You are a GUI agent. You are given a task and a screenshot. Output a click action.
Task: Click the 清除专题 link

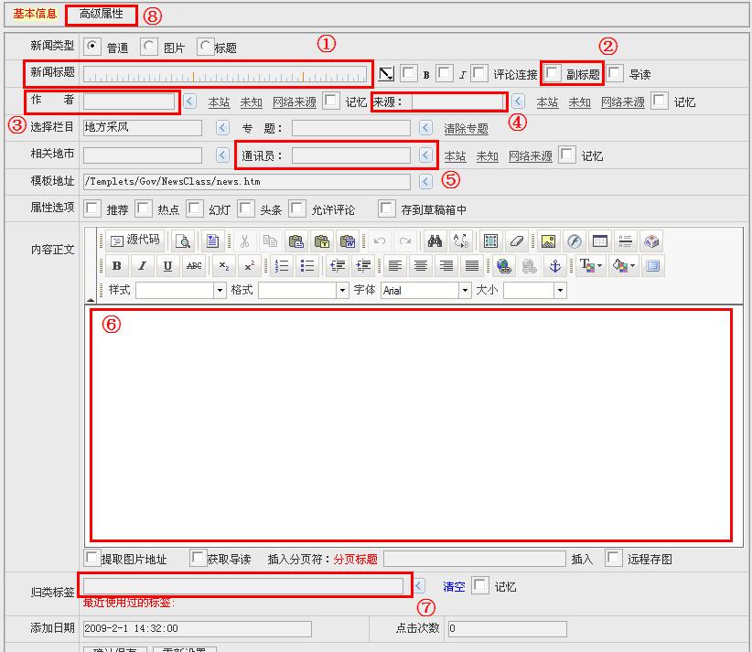[466, 129]
